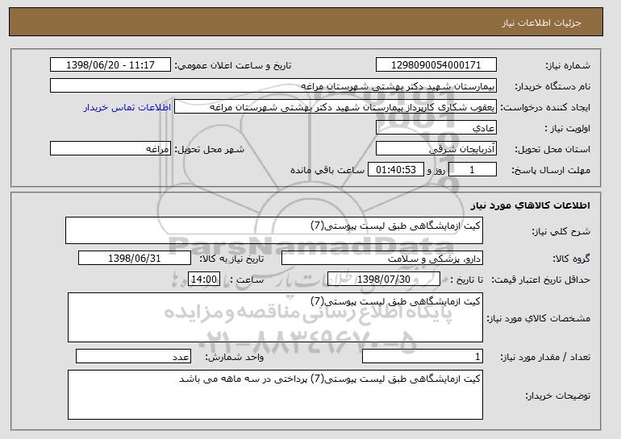This screenshot has width=621, height=439.
Task: Click the گروه کالا label
Action: pyautogui.click(x=572, y=259)
